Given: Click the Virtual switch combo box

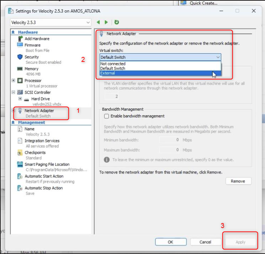Looking at the screenshot, I should coord(160,57).
